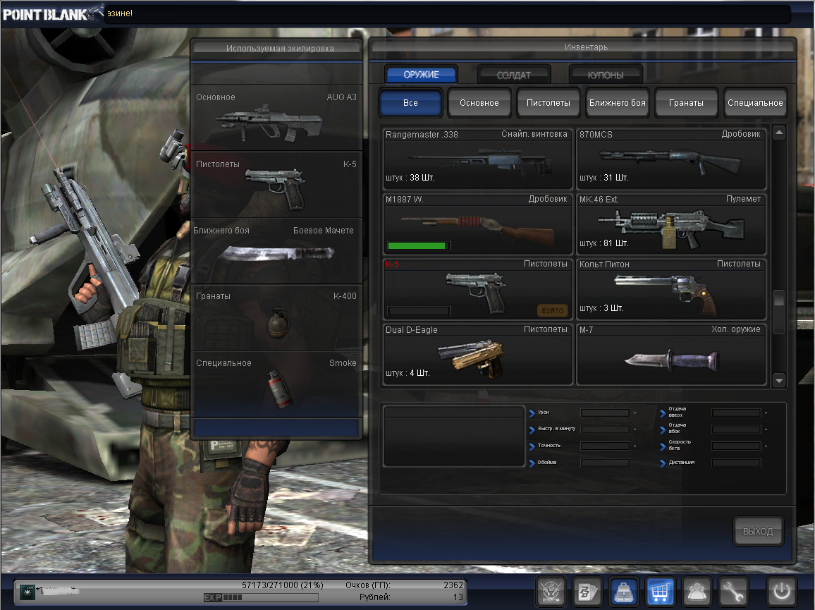The width and height of the screenshot is (815, 610).
Task: Click the 'Очков (ГП):' label
Action: (367, 585)
